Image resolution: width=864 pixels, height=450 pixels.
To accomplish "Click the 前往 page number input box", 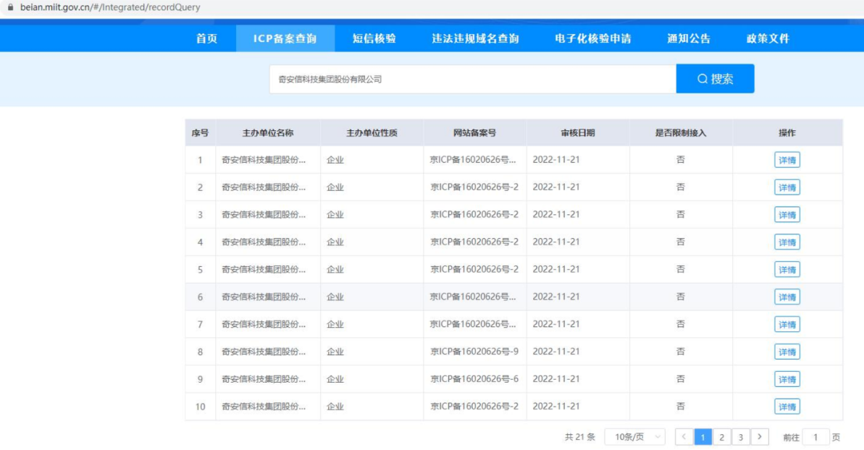I will (x=815, y=437).
